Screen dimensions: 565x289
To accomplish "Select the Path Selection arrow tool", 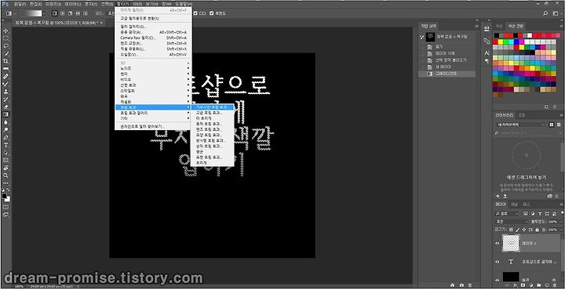I will (x=5, y=153).
